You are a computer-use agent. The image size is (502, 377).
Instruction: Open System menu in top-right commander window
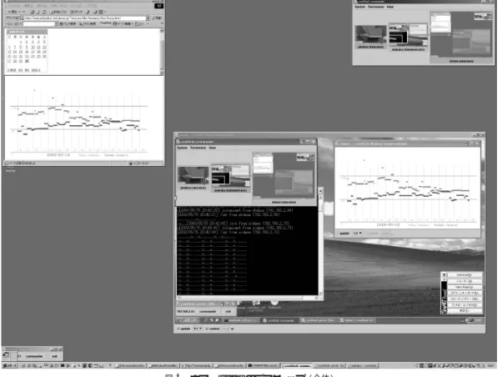pyautogui.click(x=360, y=7)
